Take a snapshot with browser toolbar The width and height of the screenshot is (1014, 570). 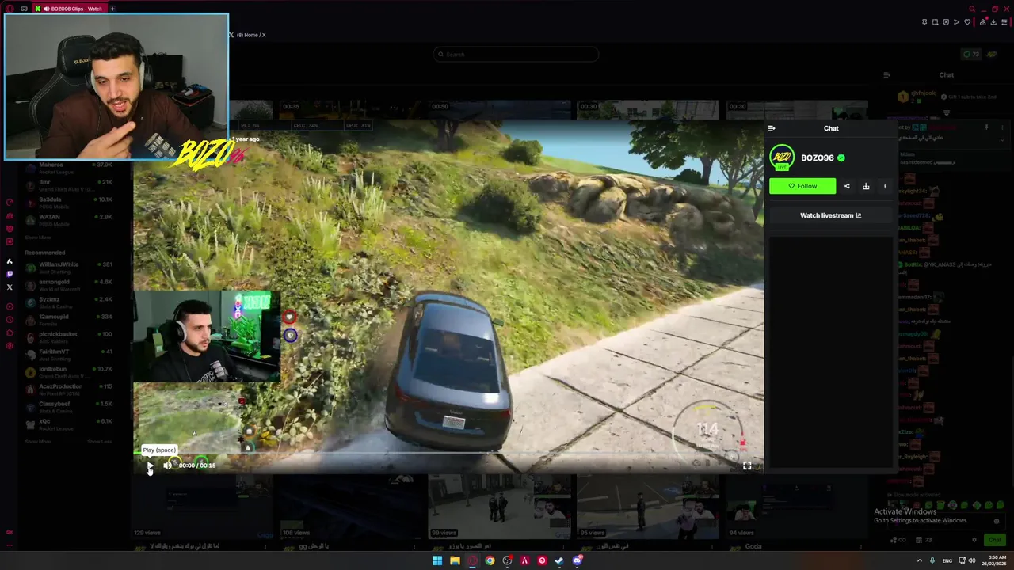tap(935, 22)
